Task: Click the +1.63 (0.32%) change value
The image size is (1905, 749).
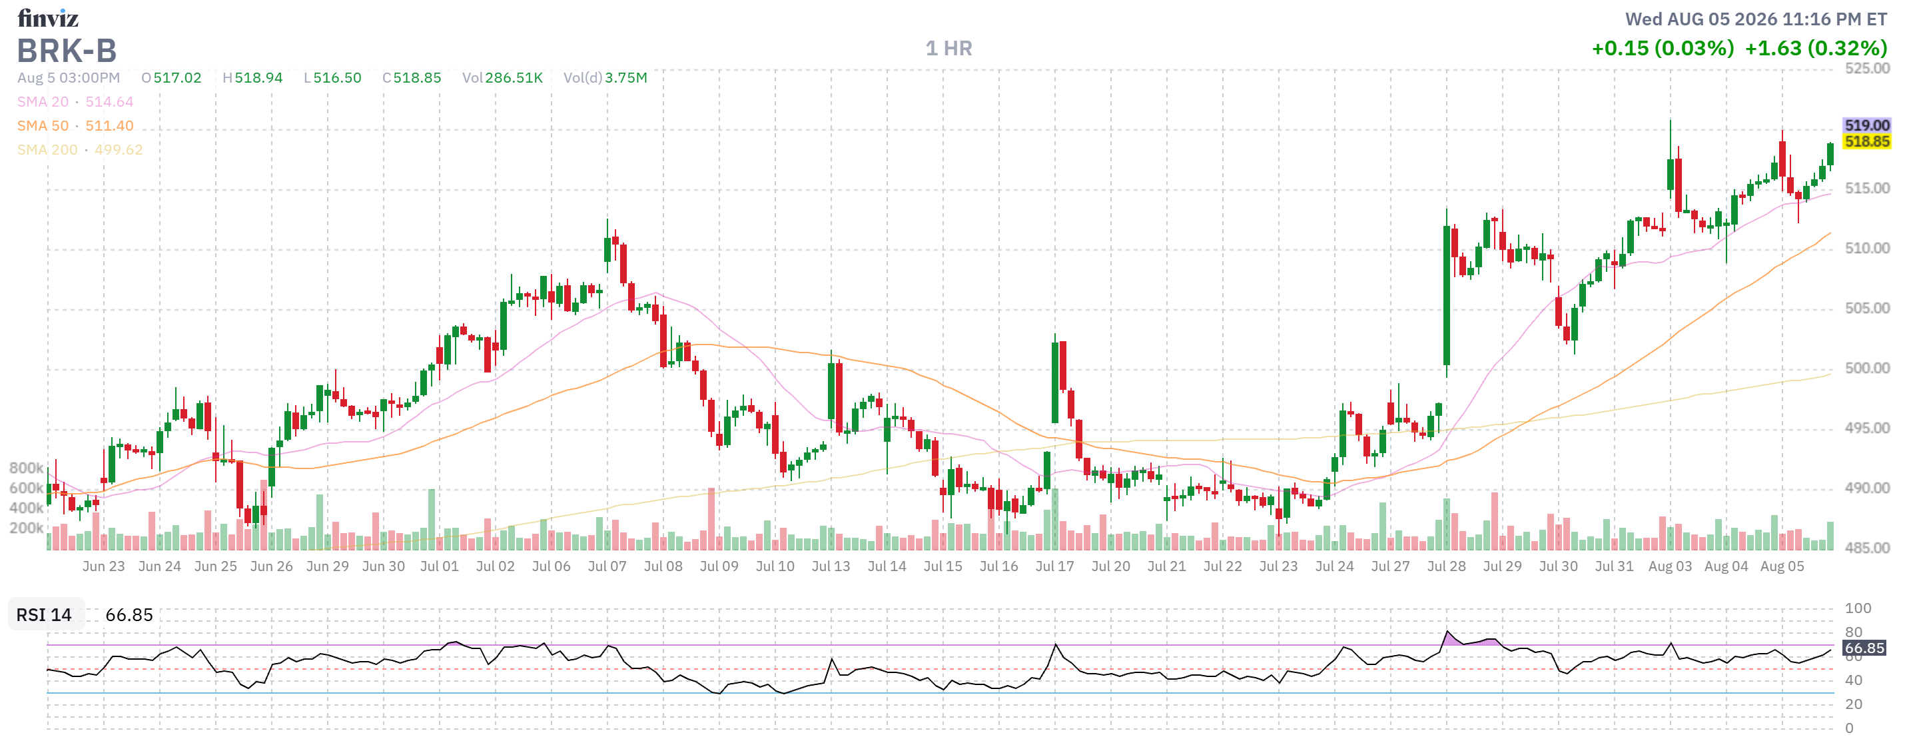Action: 1816,49
